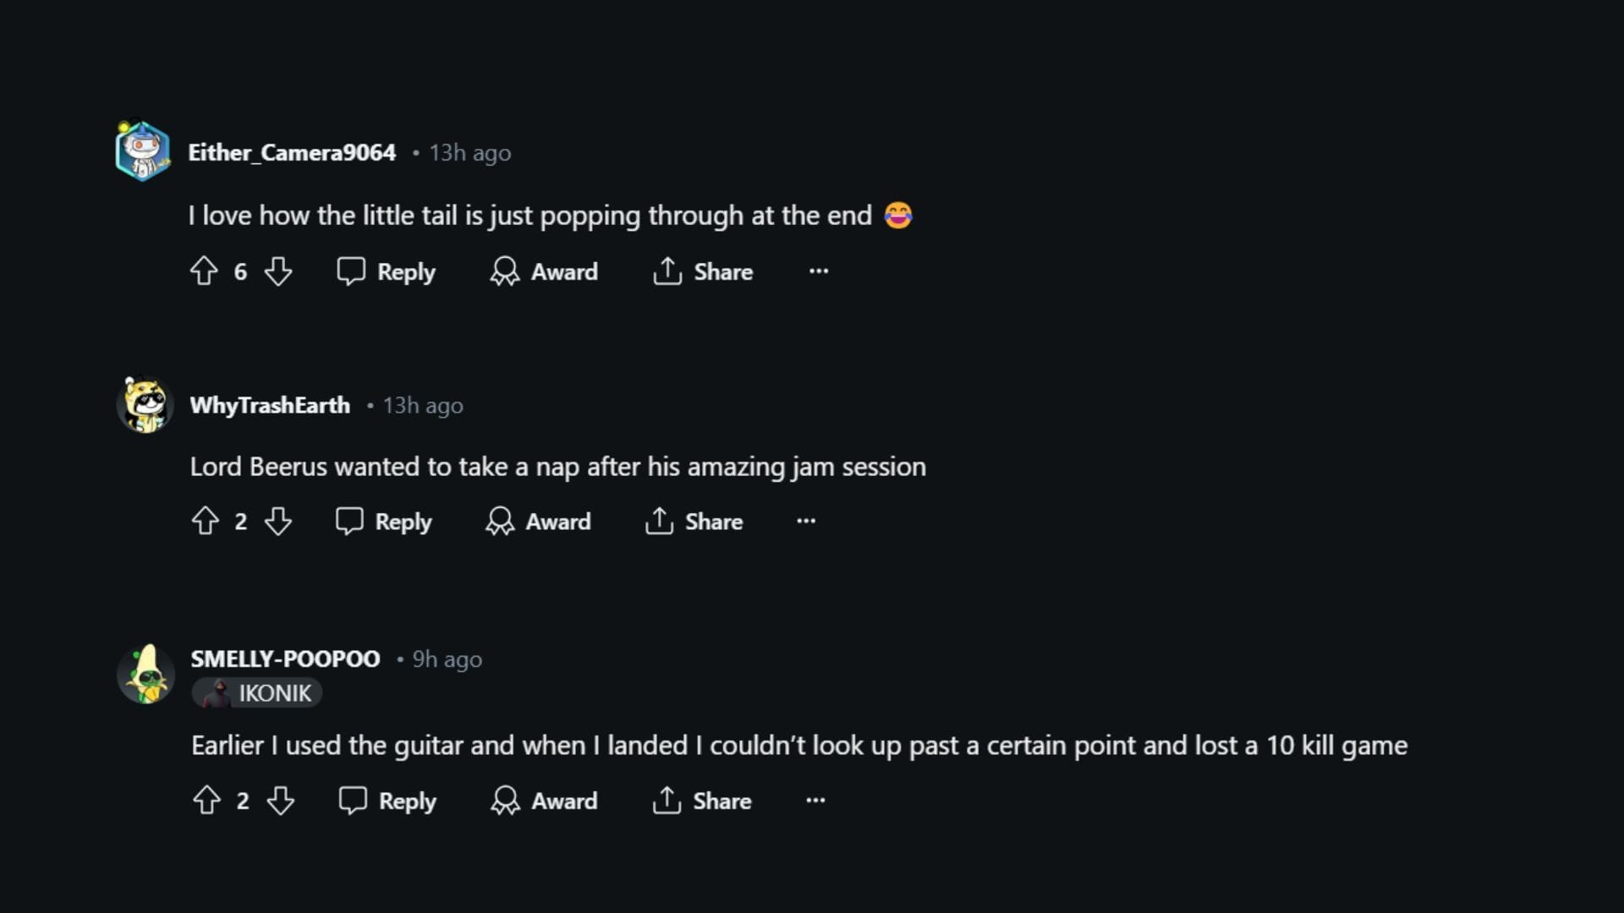
Task: Downvote WhyTrashEarth's comment
Action: coord(278,522)
